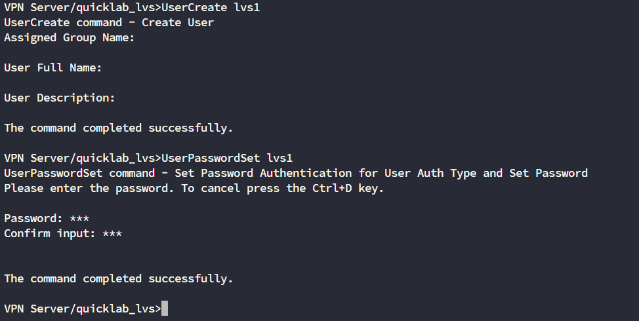Place cursor after "User Full Name:" prompt
The image size is (639, 321).
[x=106, y=67]
